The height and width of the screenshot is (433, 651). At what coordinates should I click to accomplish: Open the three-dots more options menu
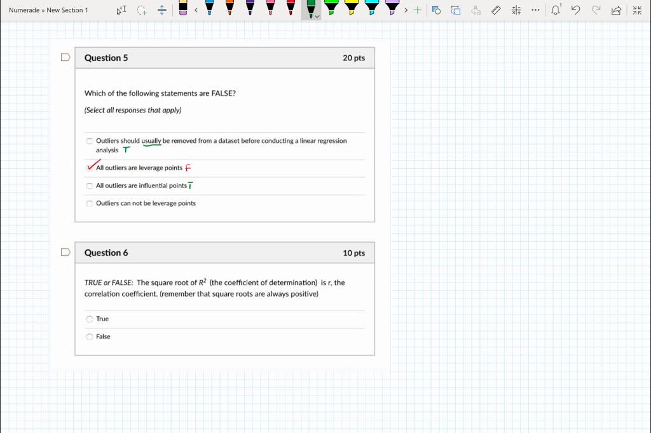click(535, 10)
